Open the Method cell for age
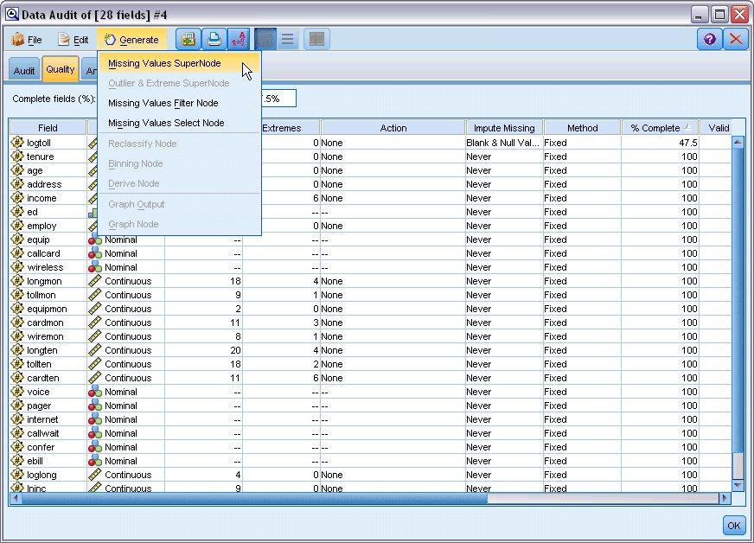 582,170
